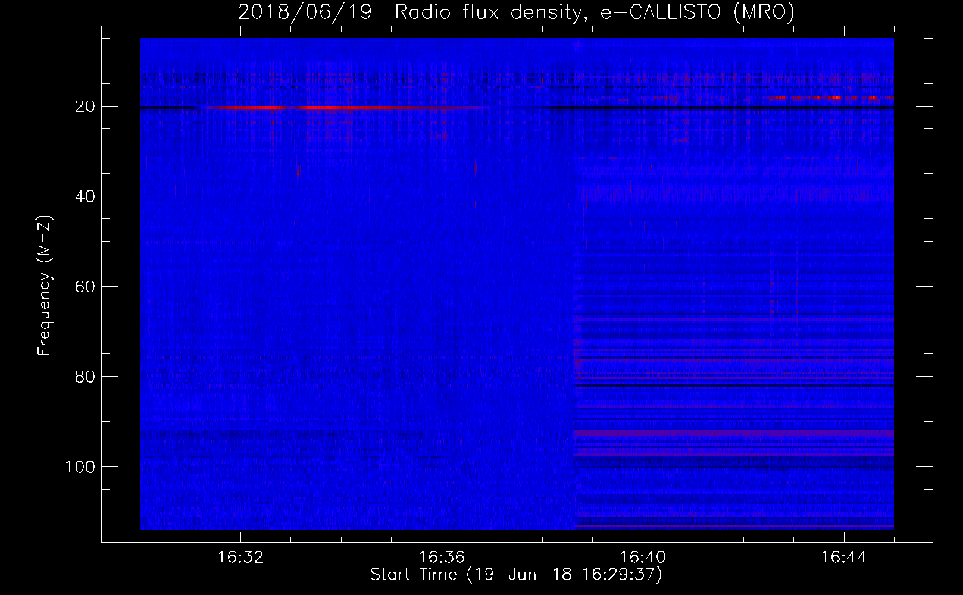Image resolution: width=963 pixels, height=595 pixels.
Task: Click the 16:32 time tick label
Action: click(x=240, y=558)
